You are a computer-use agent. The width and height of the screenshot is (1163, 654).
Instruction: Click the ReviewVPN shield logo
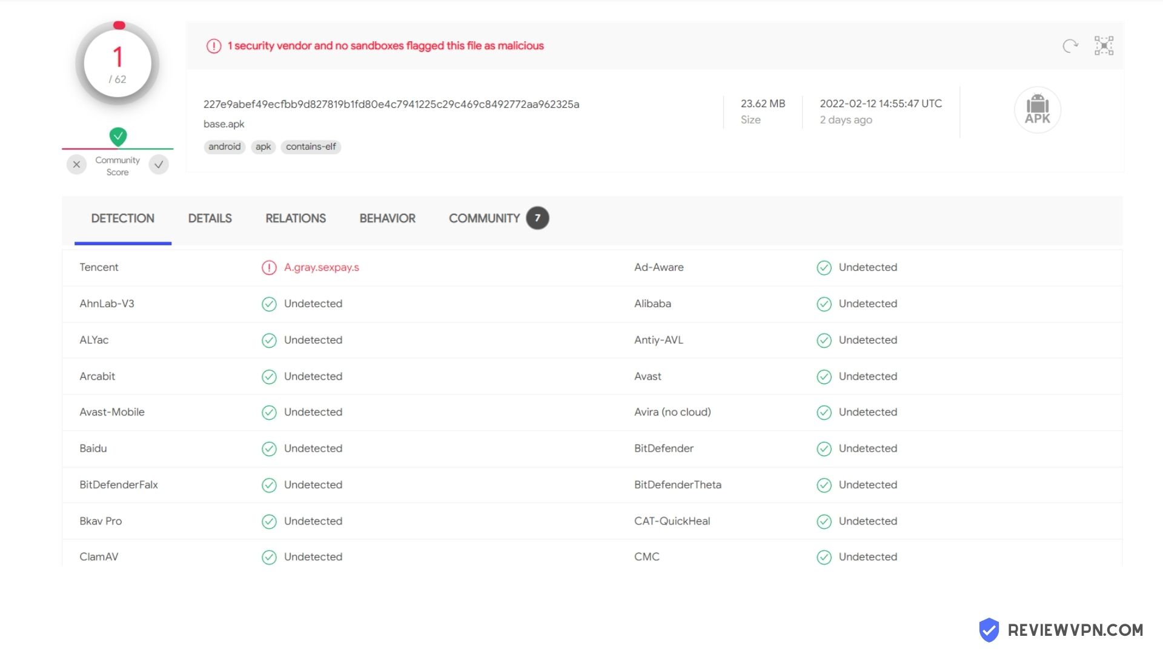(x=989, y=630)
